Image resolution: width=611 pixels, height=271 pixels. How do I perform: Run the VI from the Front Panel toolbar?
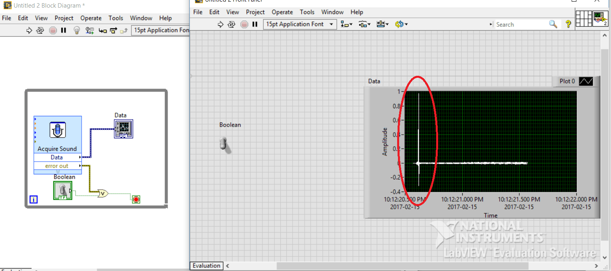coord(220,24)
